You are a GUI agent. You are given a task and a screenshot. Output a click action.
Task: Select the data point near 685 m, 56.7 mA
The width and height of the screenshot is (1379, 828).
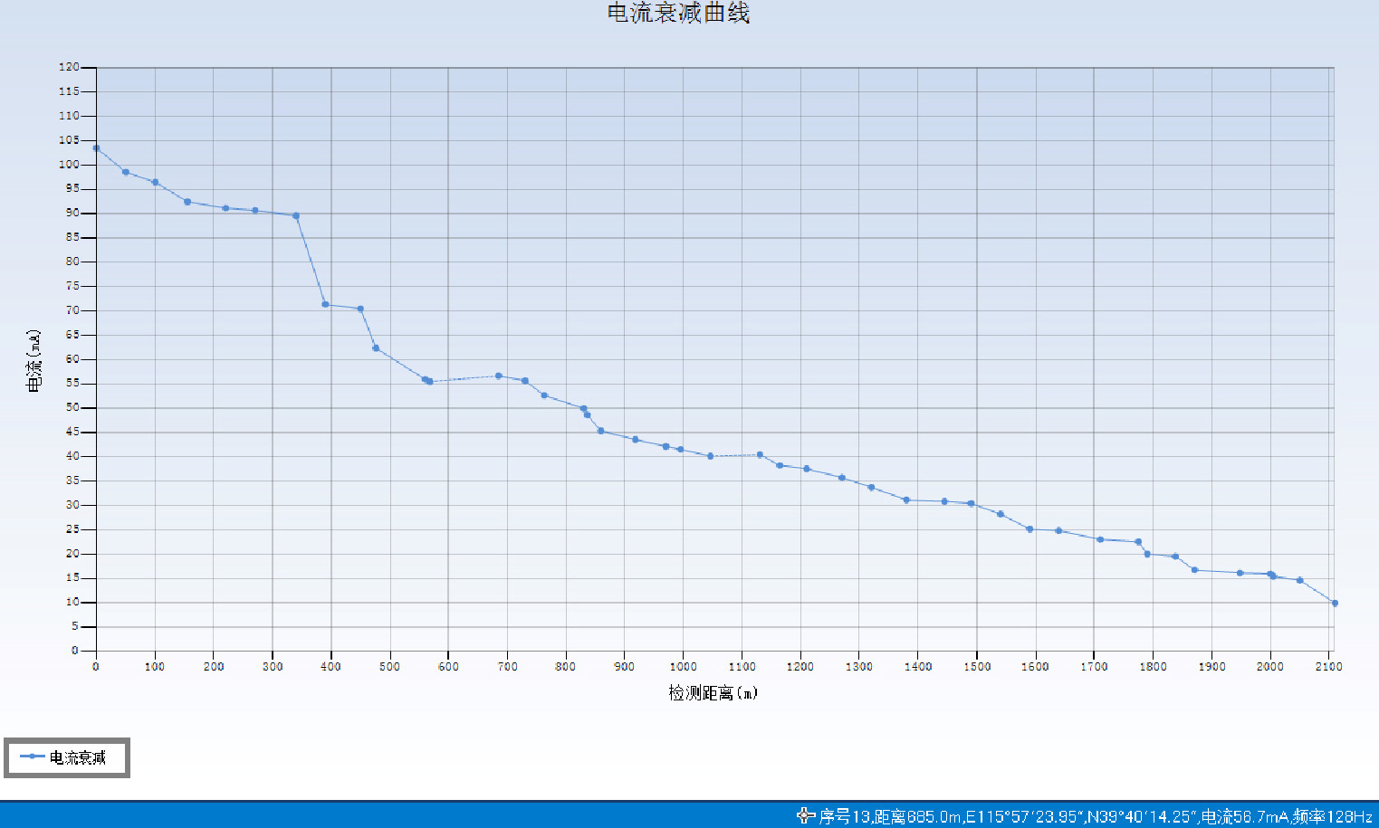click(x=499, y=376)
